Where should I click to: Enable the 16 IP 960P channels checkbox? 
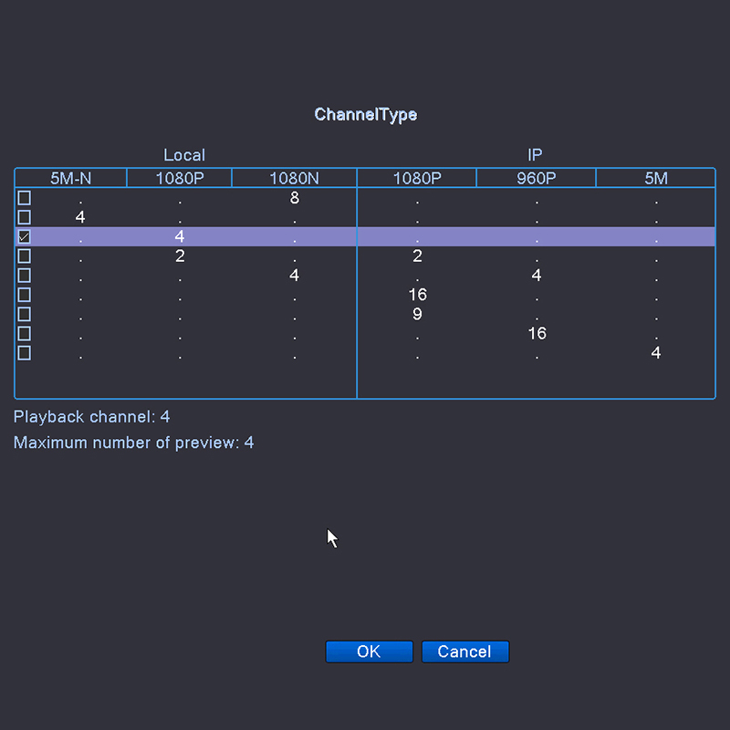[x=25, y=333]
